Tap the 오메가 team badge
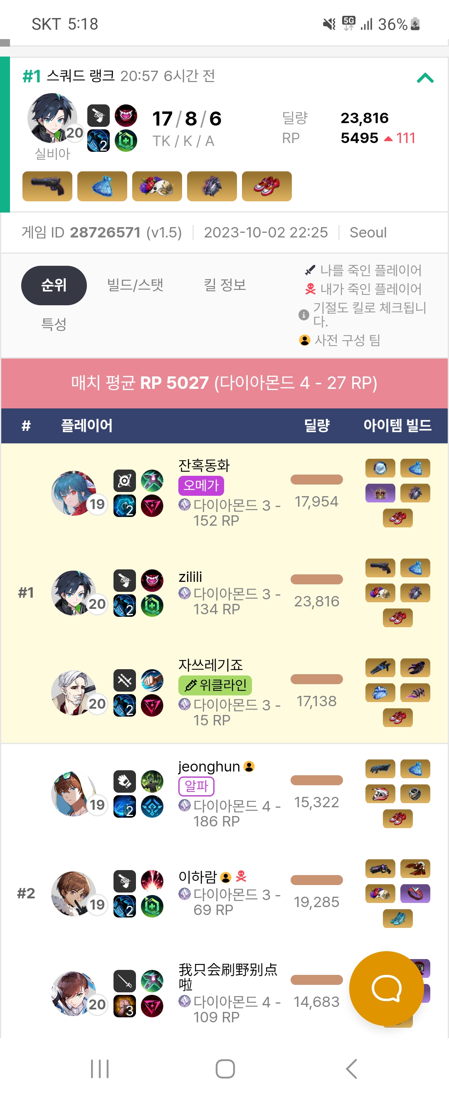The width and height of the screenshot is (449, 1098). pos(201,485)
